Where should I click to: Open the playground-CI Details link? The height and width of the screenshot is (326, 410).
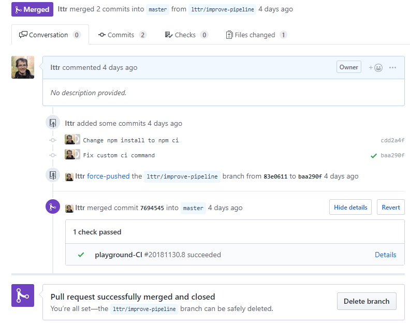(385, 255)
